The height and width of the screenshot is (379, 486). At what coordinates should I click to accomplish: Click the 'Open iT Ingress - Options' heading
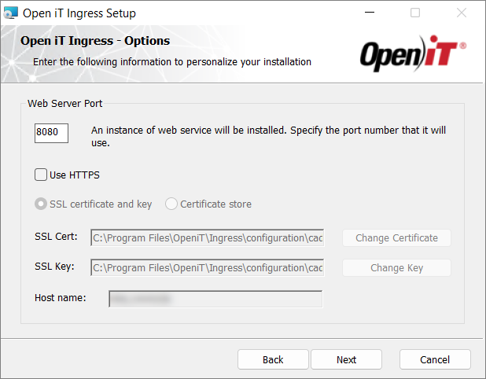95,41
